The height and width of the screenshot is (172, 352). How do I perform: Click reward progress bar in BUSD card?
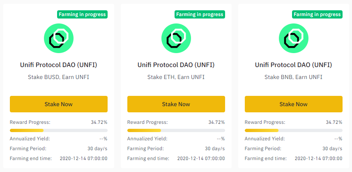tap(59, 130)
